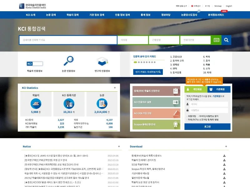
Task: Expand KCI Statistics with plus
Action: click(x=115, y=88)
